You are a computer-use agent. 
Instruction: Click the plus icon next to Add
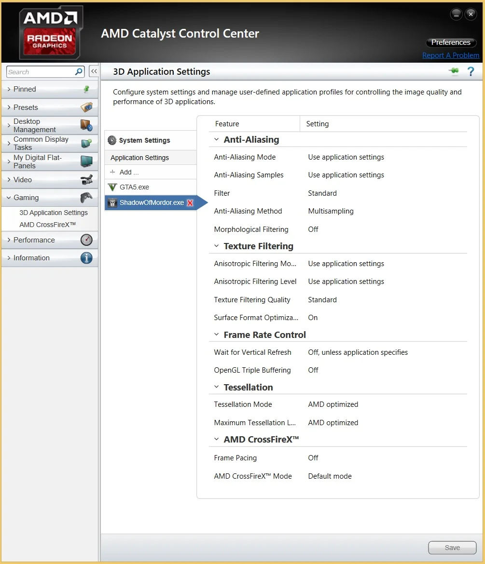tap(112, 172)
